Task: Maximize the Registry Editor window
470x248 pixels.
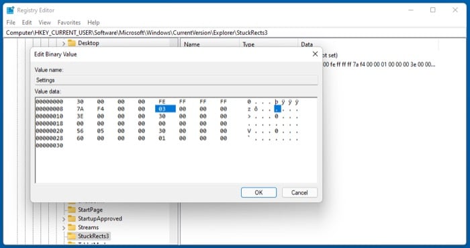Action: (433, 10)
